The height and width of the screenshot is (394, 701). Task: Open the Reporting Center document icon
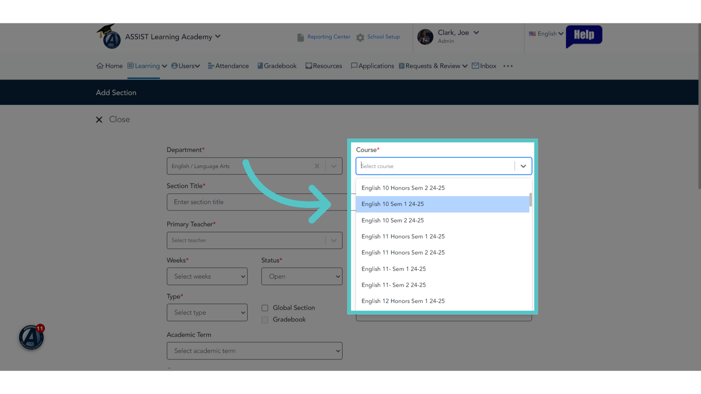coord(300,37)
